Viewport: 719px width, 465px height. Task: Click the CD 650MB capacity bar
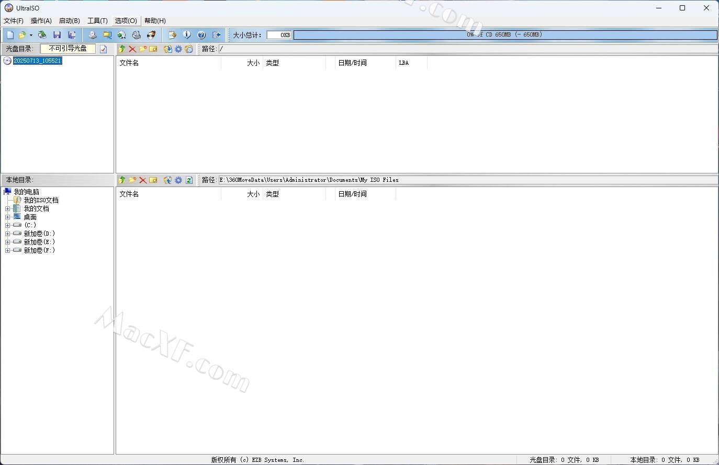coord(505,35)
